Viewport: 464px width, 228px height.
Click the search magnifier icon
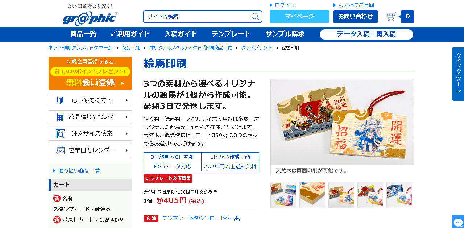pos(255,17)
